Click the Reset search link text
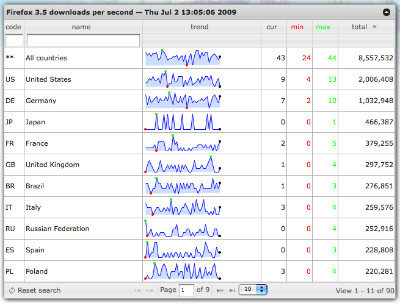 click(39, 290)
